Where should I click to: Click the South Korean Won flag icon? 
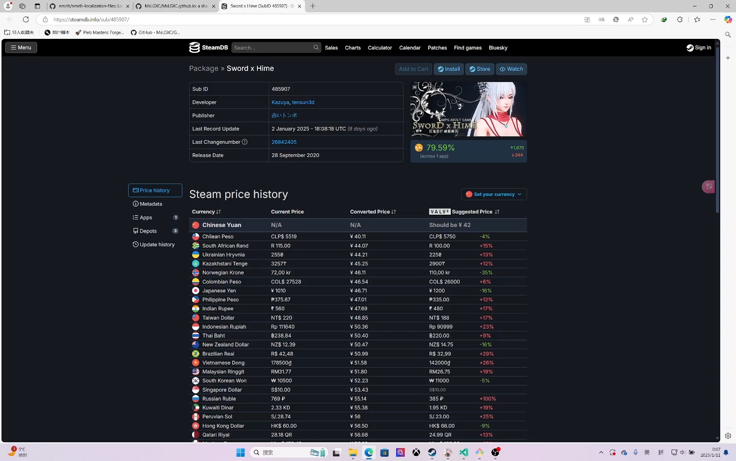point(196,381)
